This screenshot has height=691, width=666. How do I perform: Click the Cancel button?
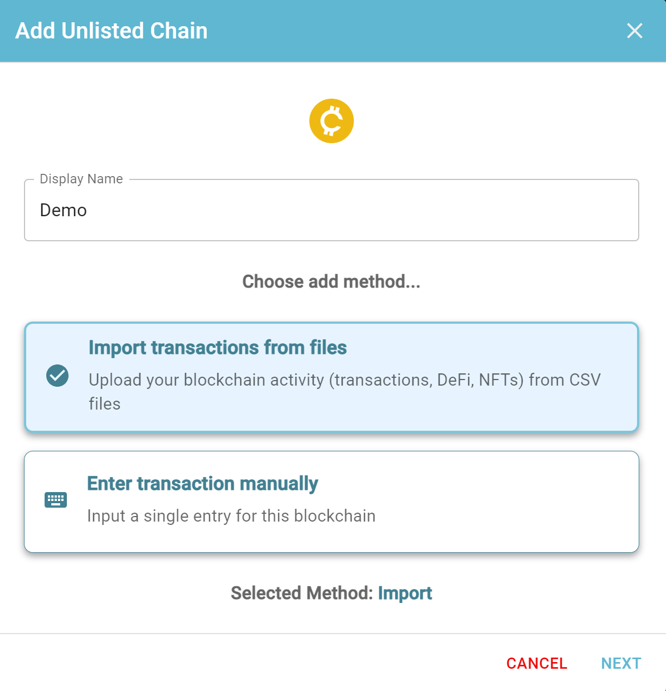click(x=537, y=663)
